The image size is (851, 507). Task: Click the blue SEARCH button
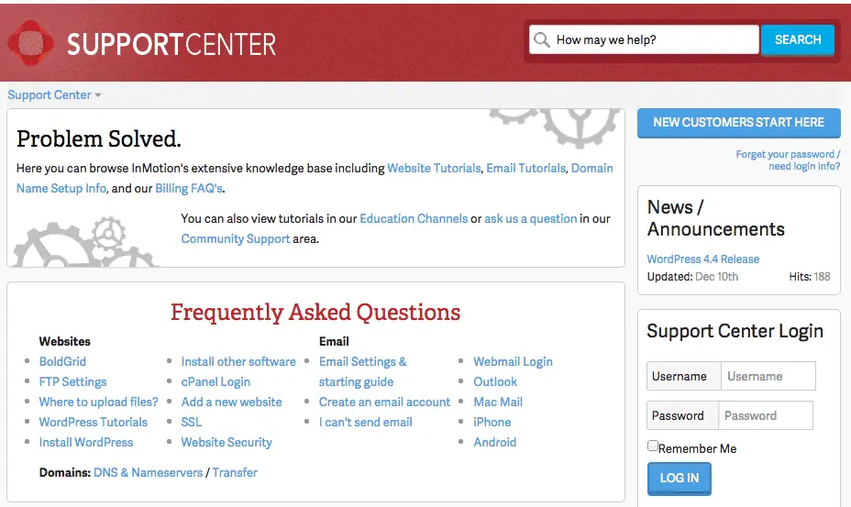tap(797, 39)
